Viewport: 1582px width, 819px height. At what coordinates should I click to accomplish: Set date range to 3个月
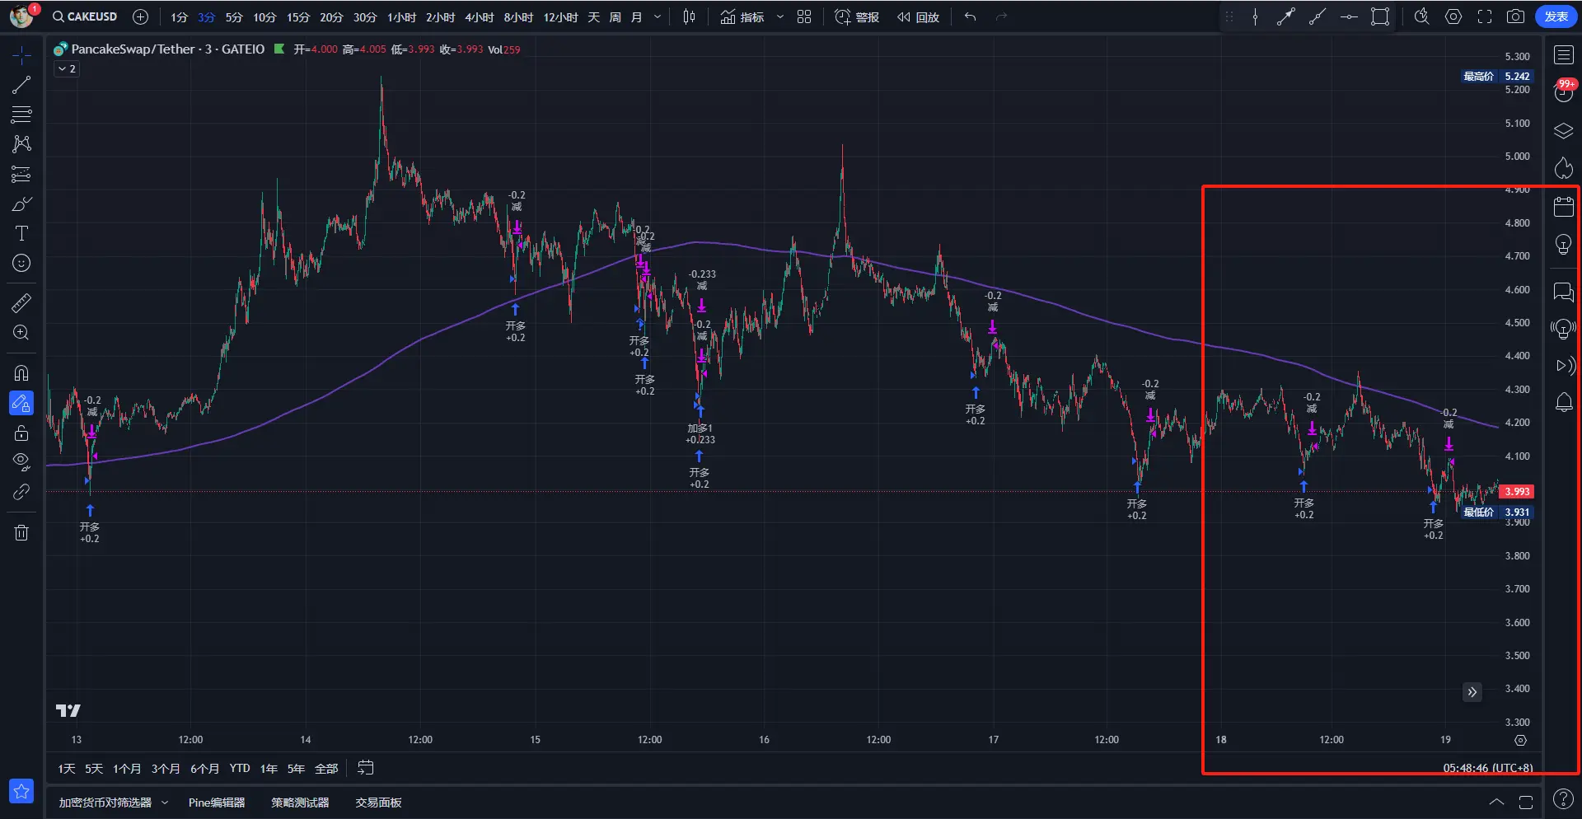(166, 769)
